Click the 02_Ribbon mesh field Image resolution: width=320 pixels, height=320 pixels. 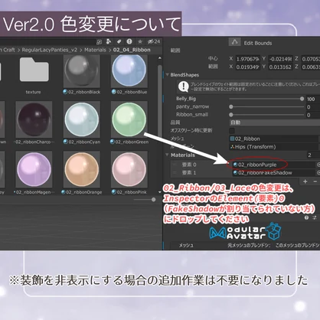click(x=273, y=139)
